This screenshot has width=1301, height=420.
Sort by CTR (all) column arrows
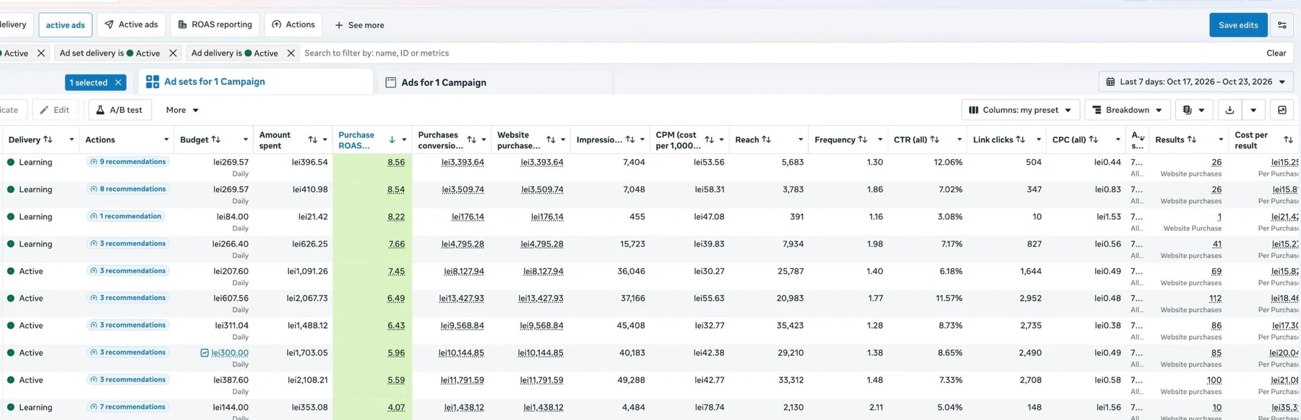point(935,140)
